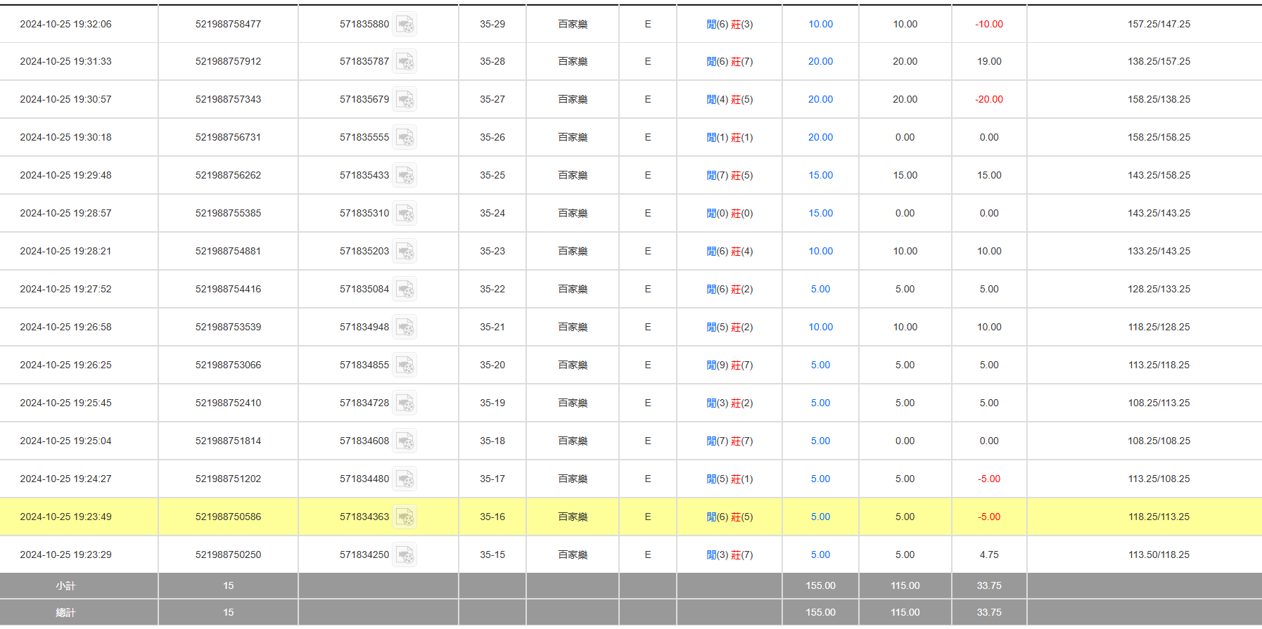1262x629 pixels.
Task: Open replay icon next to 571834250
Action: click(x=404, y=555)
